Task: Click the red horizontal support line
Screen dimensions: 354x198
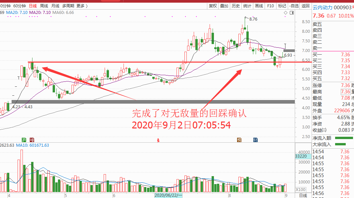Action: 169,62
